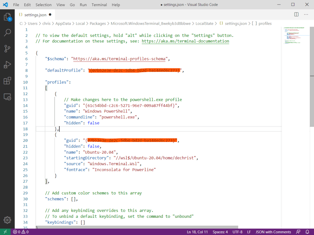The height and width of the screenshot is (235, 314).
Task: Open the Selection menu
Action: pos(44,5)
